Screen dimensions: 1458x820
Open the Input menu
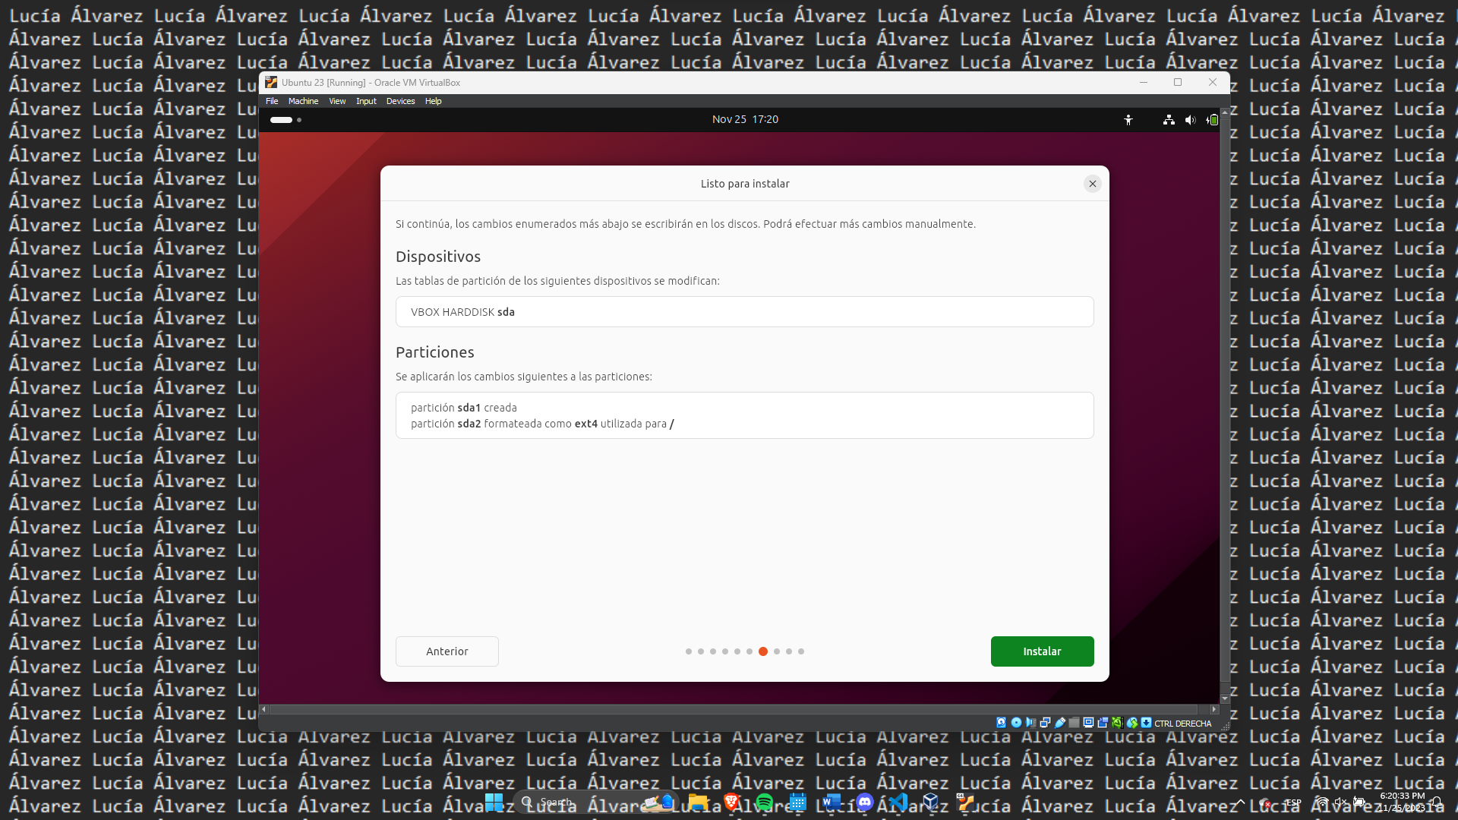pyautogui.click(x=366, y=101)
